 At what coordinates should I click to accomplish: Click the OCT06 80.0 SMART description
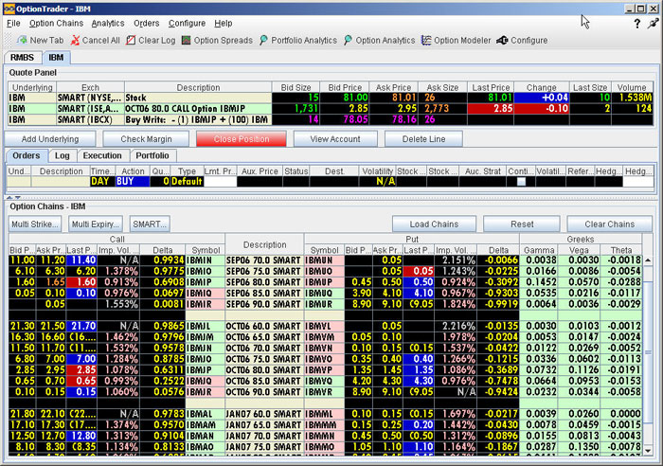click(263, 370)
